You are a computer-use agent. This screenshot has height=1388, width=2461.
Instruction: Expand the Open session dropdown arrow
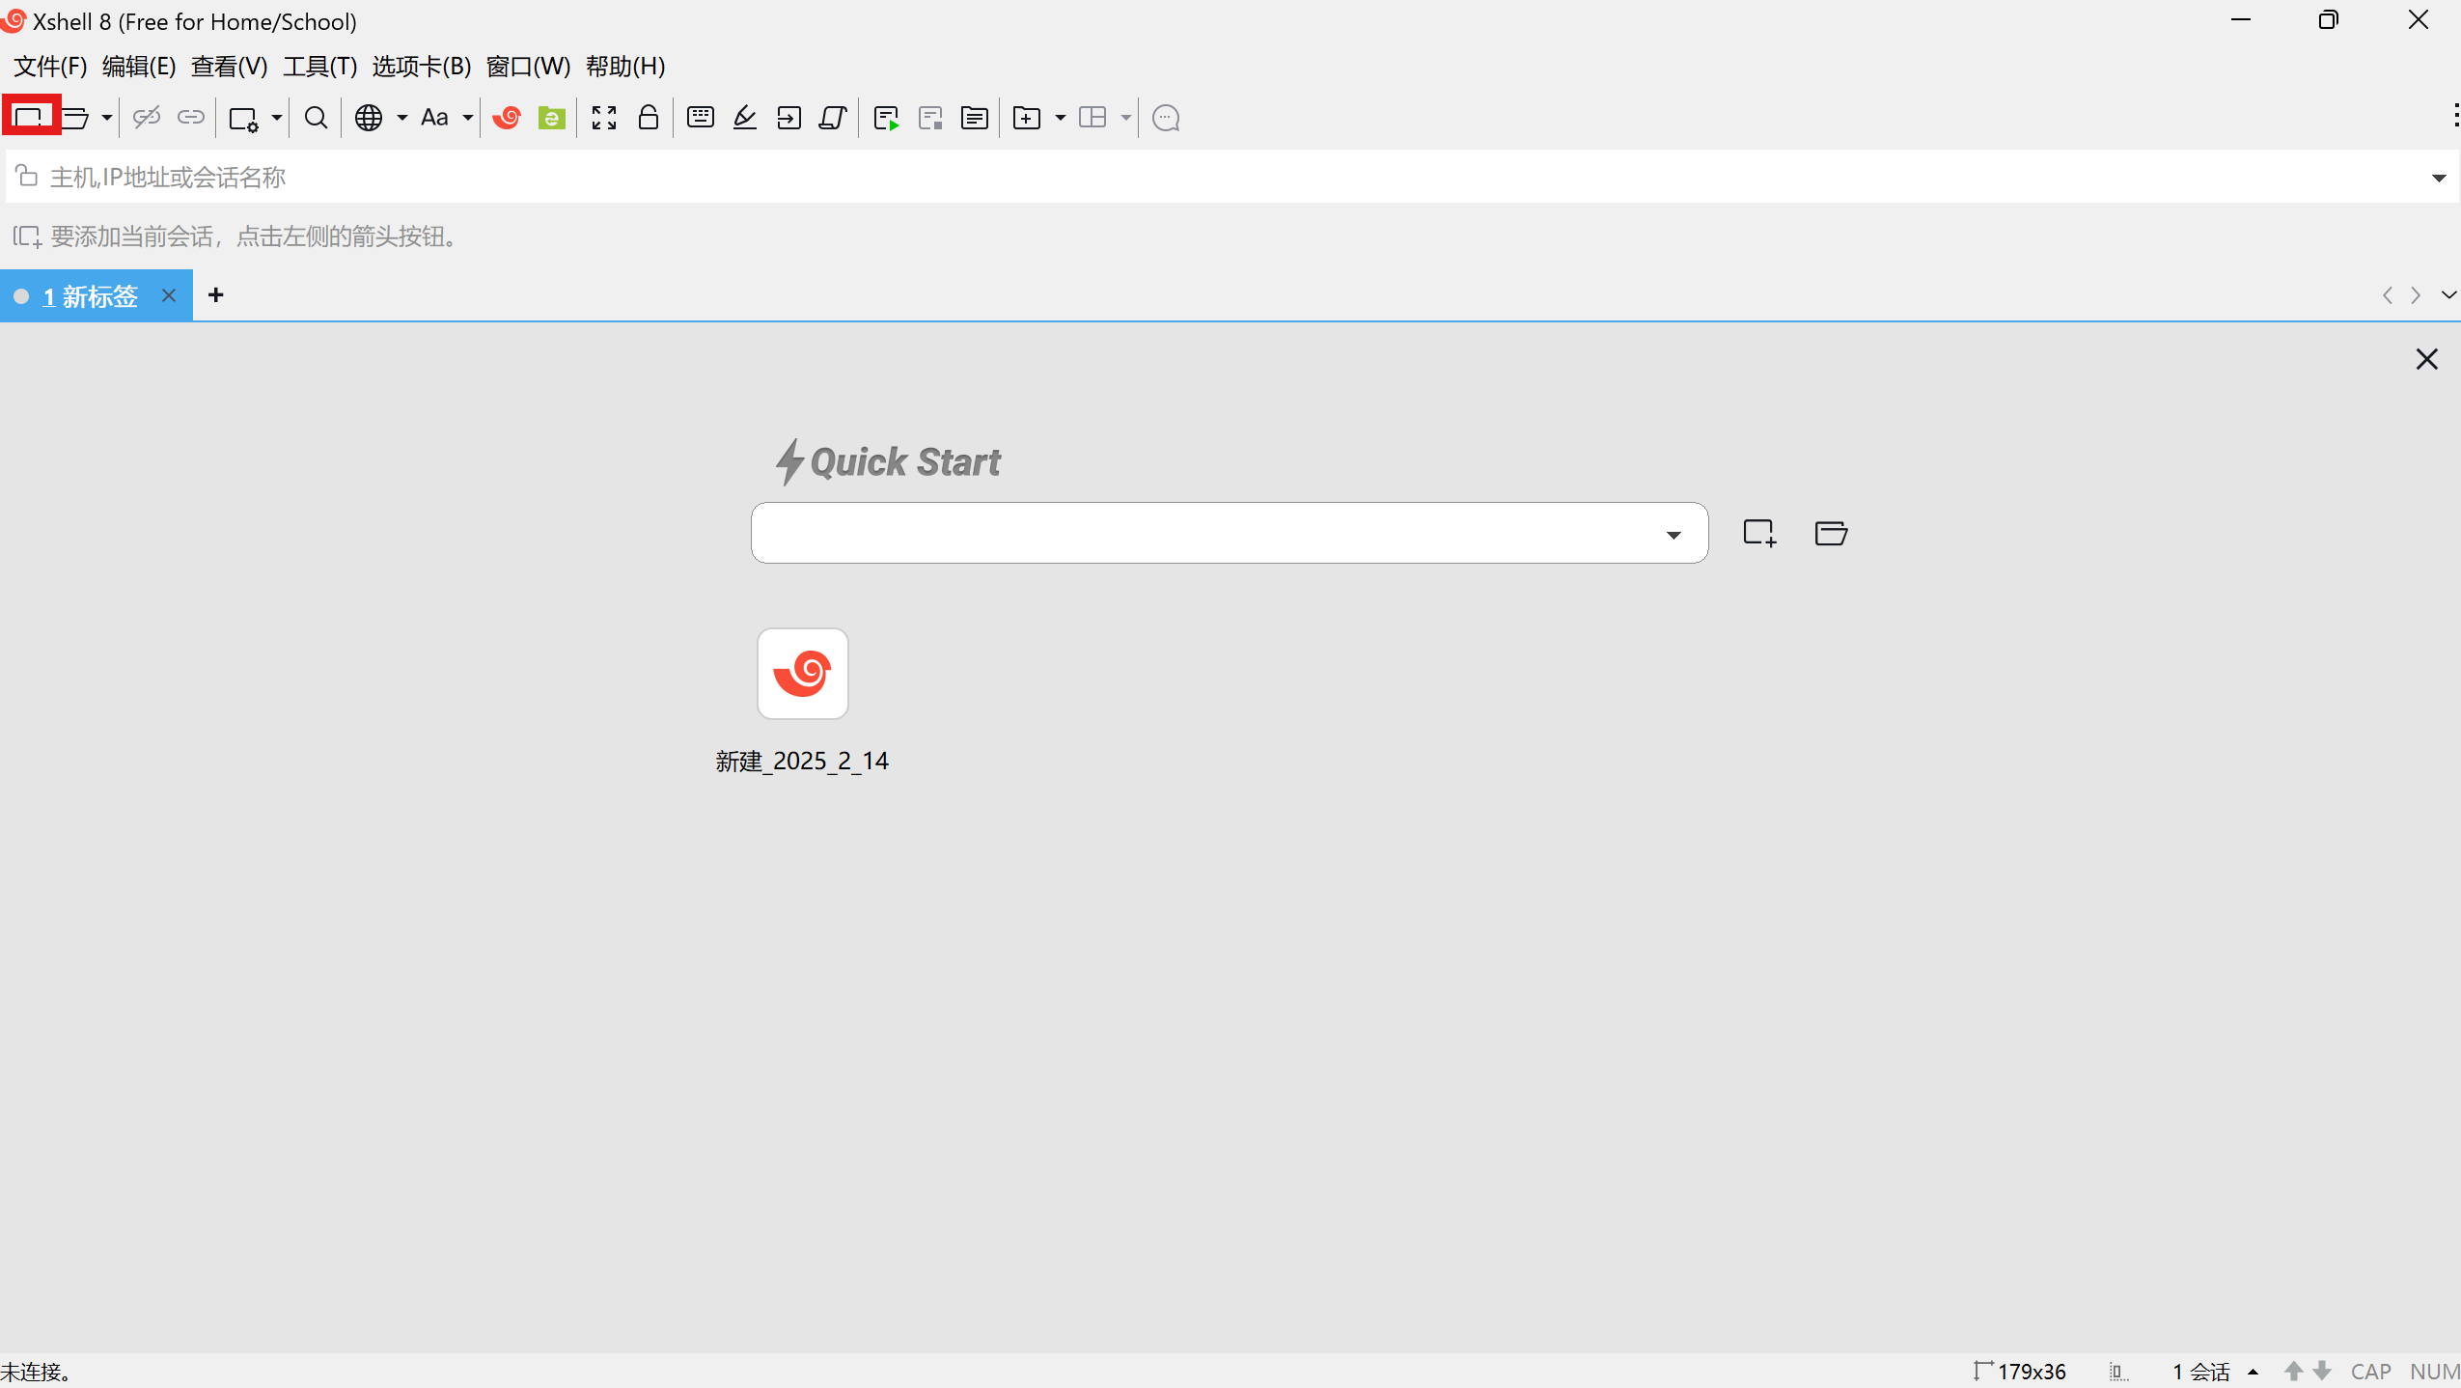click(x=107, y=118)
